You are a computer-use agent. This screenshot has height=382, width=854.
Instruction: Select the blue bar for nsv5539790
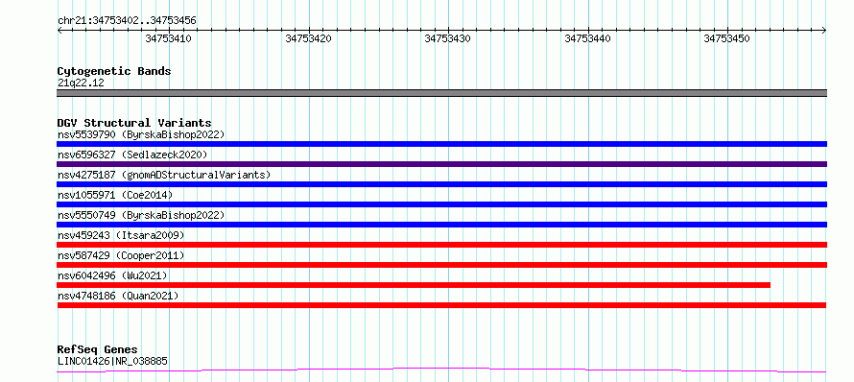tap(441, 144)
